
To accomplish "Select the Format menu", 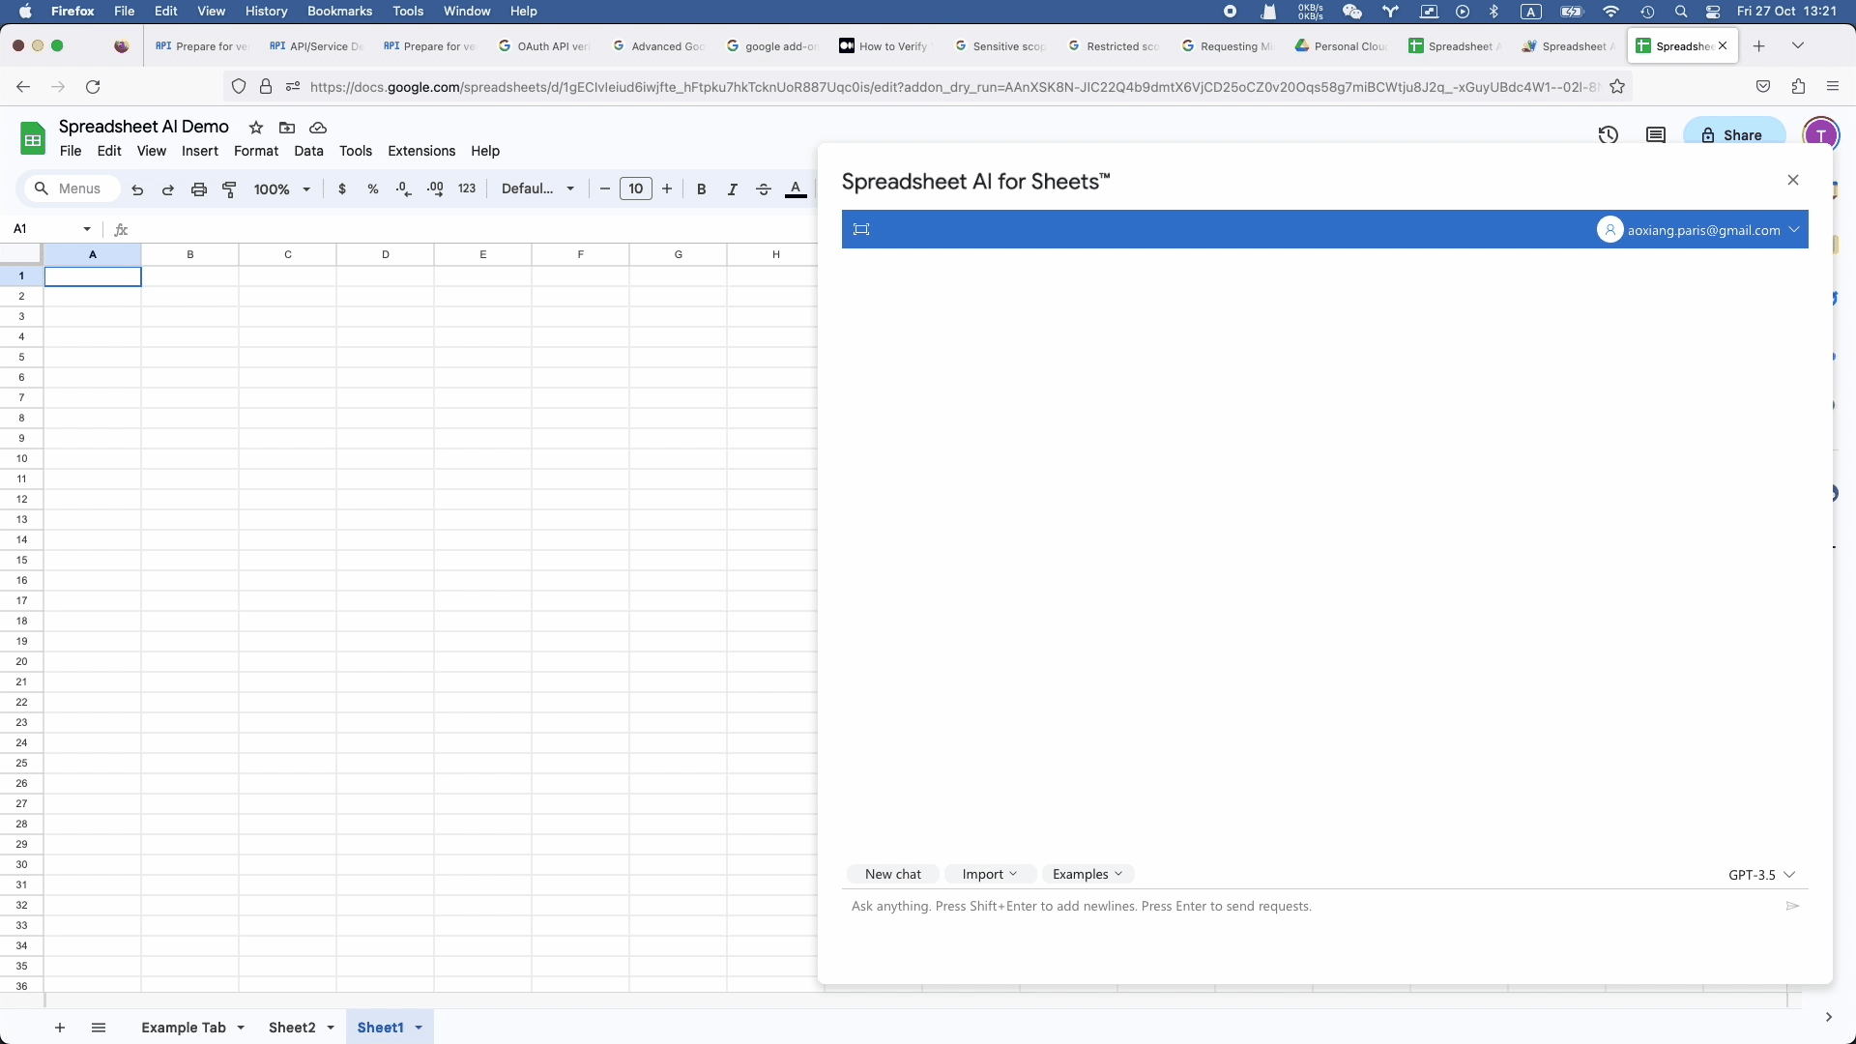I will point(255,151).
